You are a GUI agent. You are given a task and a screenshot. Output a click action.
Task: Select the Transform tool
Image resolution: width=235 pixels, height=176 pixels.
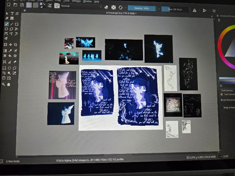(x=5, y=45)
